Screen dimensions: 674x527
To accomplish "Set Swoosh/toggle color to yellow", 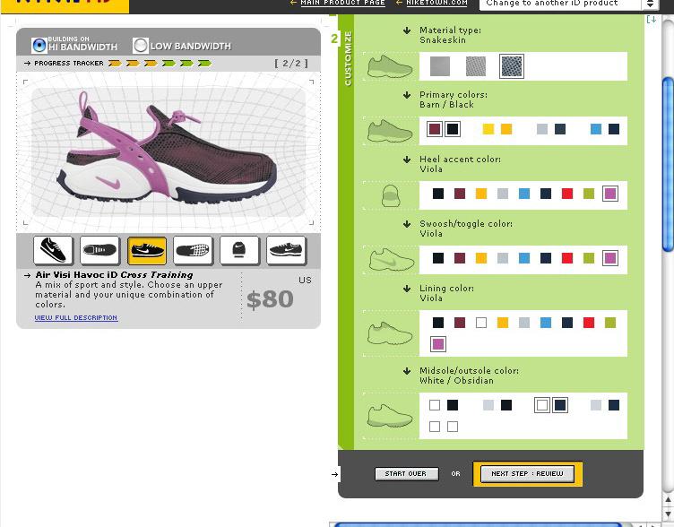I will pos(481,258).
